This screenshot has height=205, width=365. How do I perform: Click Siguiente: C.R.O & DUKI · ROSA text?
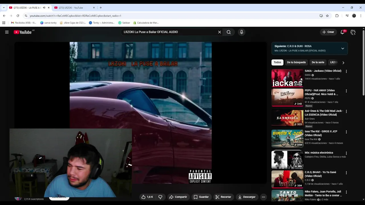click(293, 46)
